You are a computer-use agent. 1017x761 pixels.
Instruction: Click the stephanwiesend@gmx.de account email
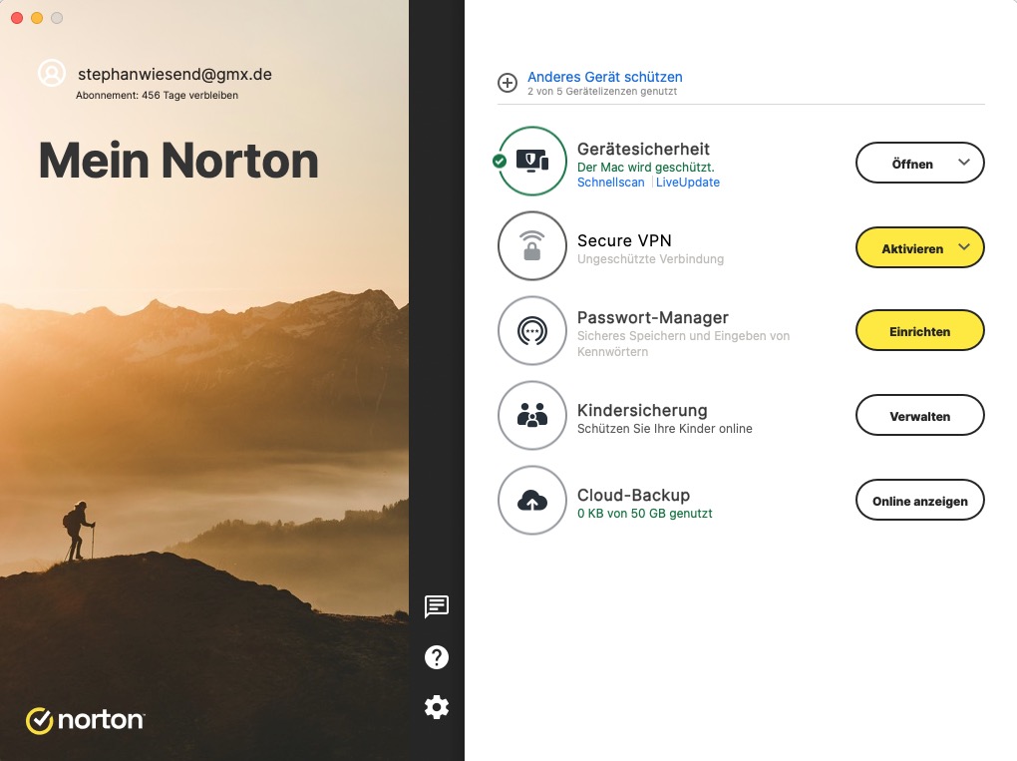coord(174,74)
